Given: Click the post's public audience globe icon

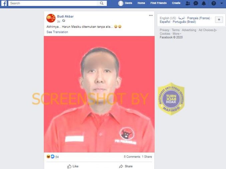Looking at the screenshot, I should tap(64, 21).
